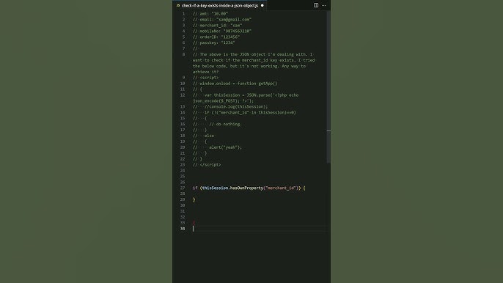503x283 pixels.
Task: Click line number 34 in the gutter
Action: tap(183, 229)
